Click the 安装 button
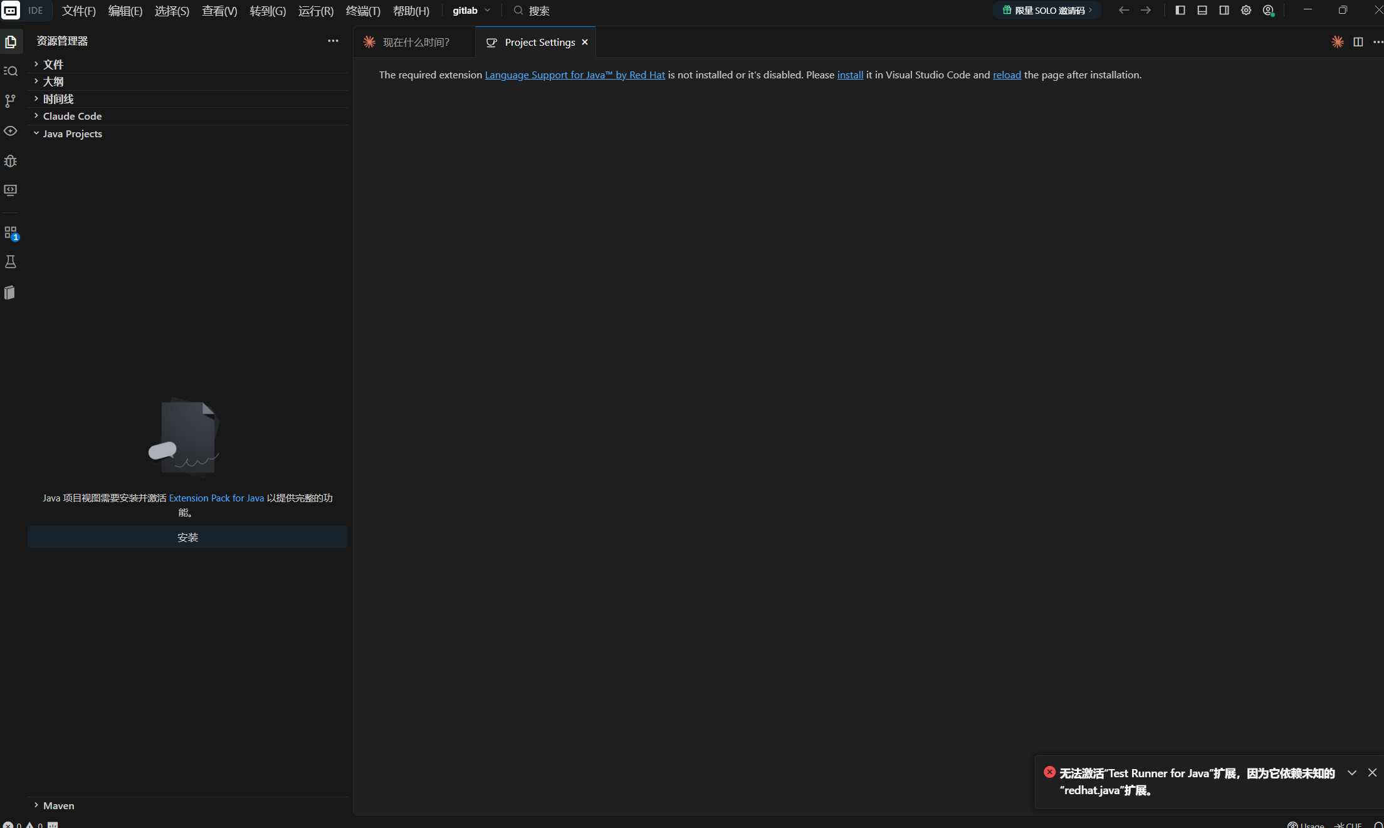 (187, 537)
